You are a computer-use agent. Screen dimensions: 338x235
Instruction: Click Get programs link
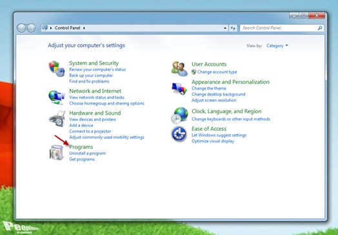click(82, 160)
